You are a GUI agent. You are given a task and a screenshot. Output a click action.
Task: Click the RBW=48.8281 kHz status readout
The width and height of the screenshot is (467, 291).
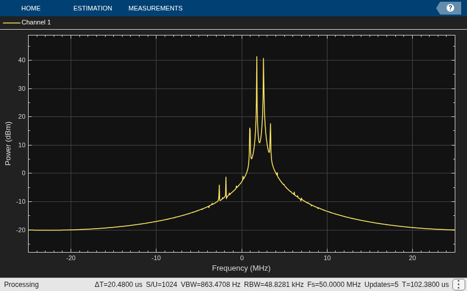click(274, 285)
